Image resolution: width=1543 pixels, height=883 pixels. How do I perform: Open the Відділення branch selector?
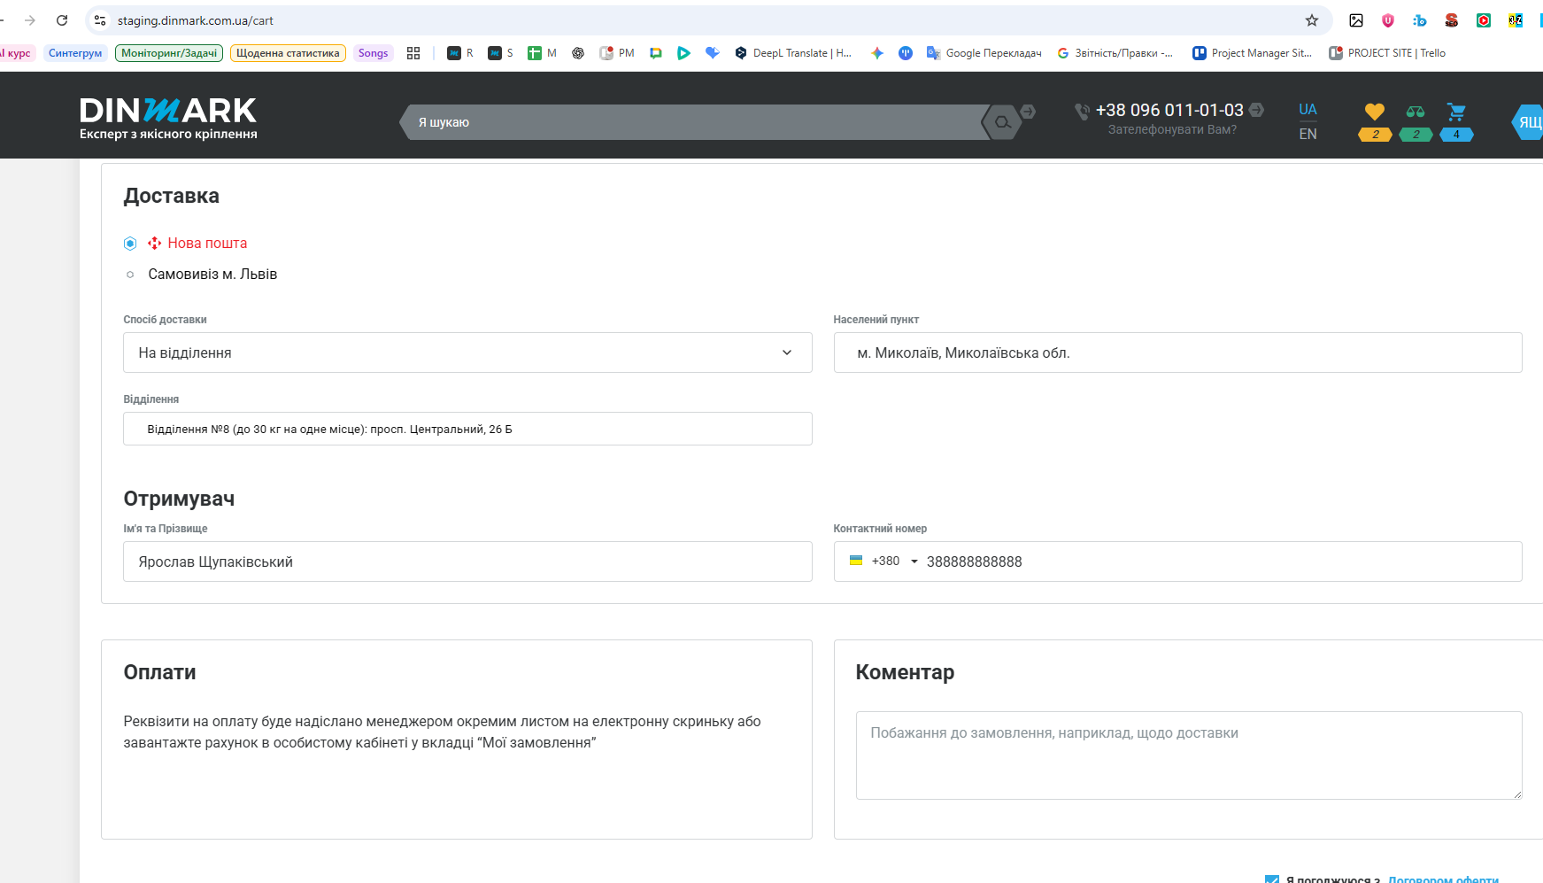coord(467,429)
